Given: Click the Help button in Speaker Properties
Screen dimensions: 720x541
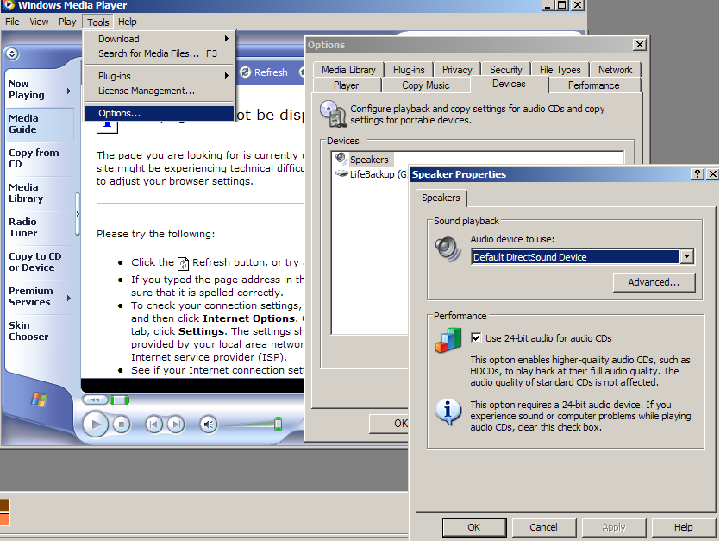Looking at the screenshot, I should coord(683,527).
